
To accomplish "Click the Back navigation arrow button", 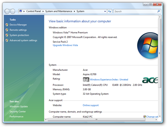I will tap(7, 11).
